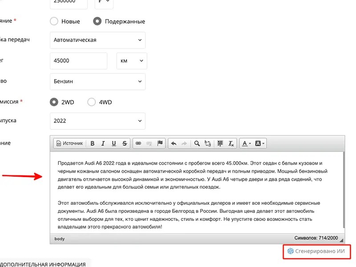Select the Новые condition radio button
The width and height of the screenshot is (356, 267).
click(54, 21)
